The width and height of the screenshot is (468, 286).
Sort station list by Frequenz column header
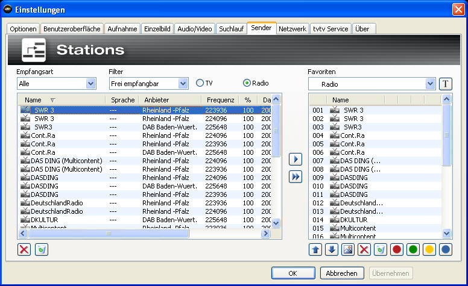220,99
